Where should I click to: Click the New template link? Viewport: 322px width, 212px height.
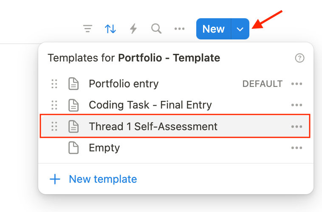coord(103,179)
